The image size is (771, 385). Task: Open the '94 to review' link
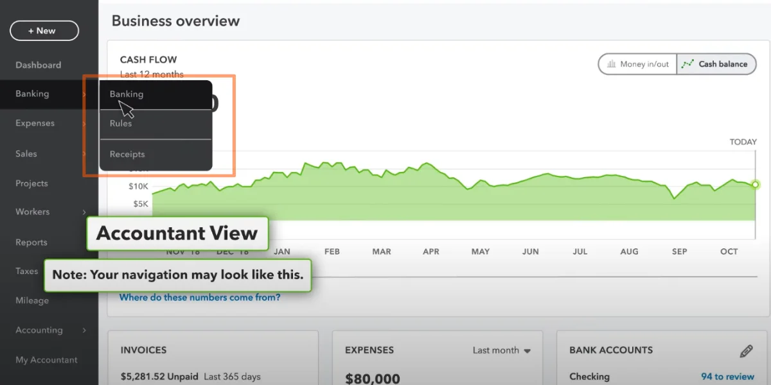[727, 377]
